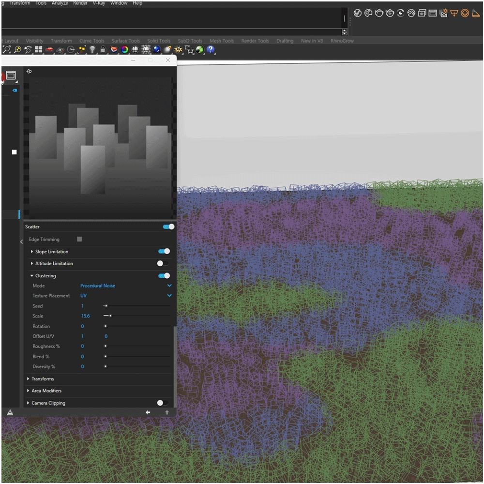
Task: Collapse the side panel with the left chevron
Action: pos(21,242)
